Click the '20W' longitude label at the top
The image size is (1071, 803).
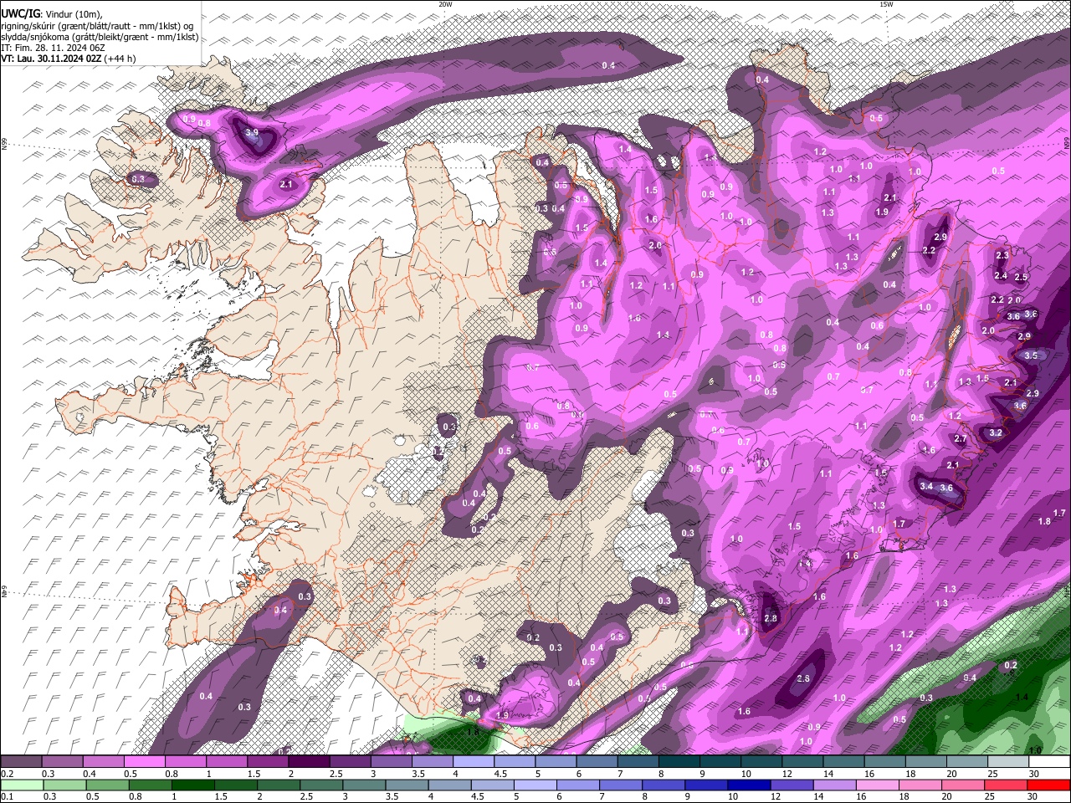(x=445, y=4)
